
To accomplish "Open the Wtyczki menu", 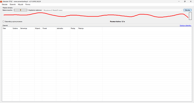I will [x=21, y=5].
